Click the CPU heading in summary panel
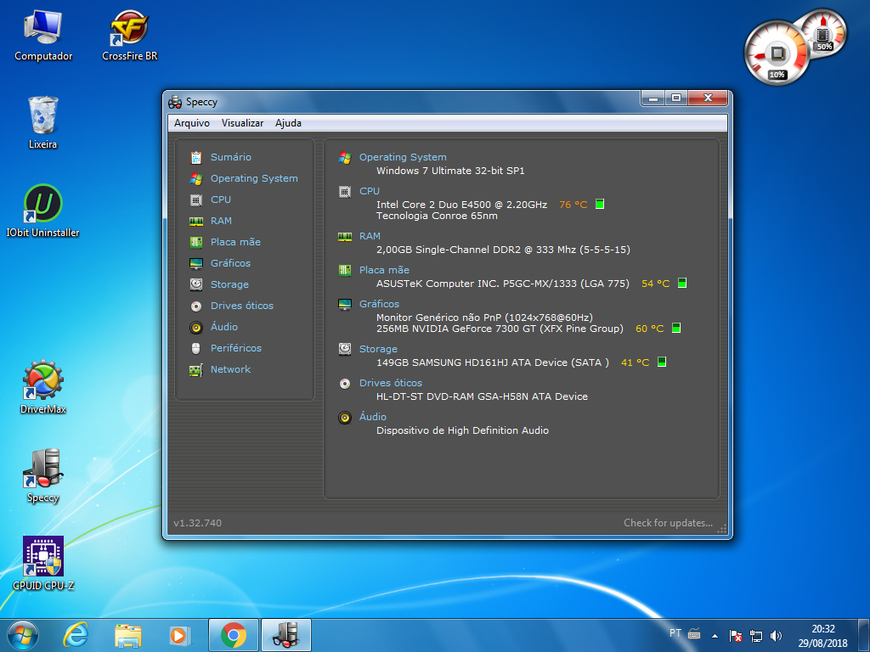This screenshot has width=870, height=652. click(370, 191)
